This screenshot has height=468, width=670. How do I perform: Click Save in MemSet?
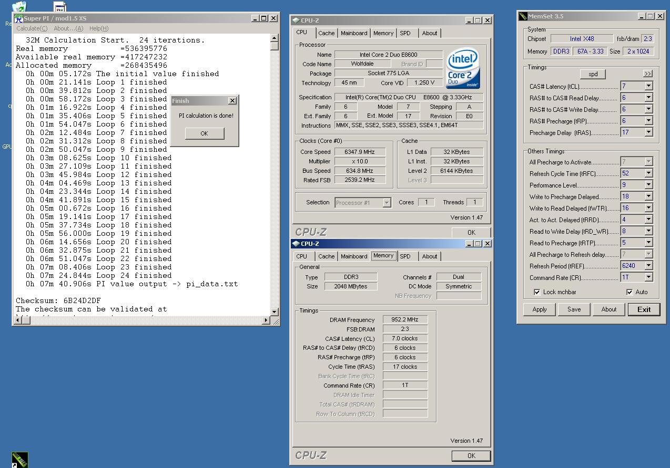tap(574, 309)
